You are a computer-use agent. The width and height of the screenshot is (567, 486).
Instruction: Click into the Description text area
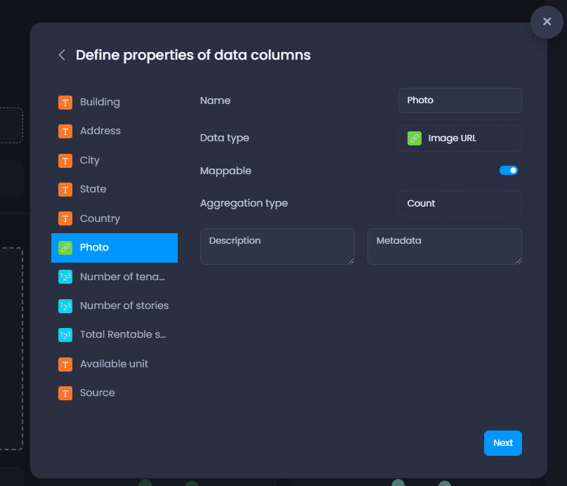(278, 247)
